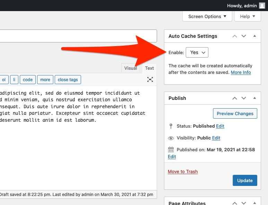Screen dimensions: 268x205
Task: Click the Preview Changes button
Action: click(x=235, y=113)
